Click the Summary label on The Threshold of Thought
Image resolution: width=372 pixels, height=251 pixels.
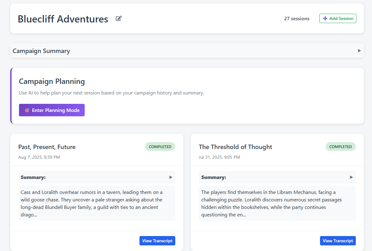(214, 177)
